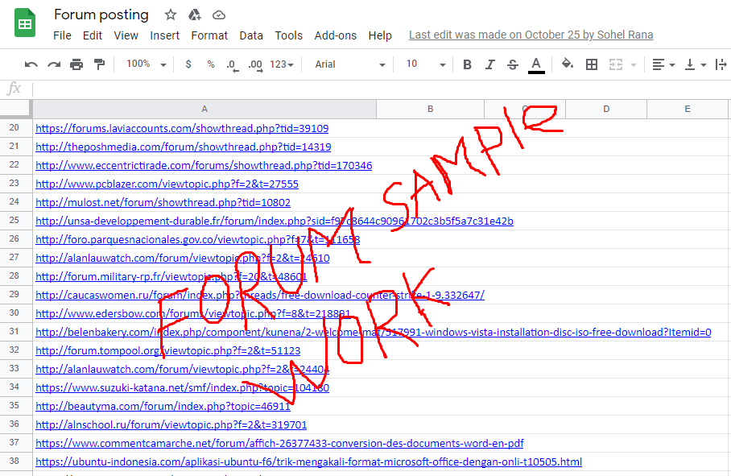731x476 pixels.
Task: Open the Text color picker
Action: tap(537, 64)
